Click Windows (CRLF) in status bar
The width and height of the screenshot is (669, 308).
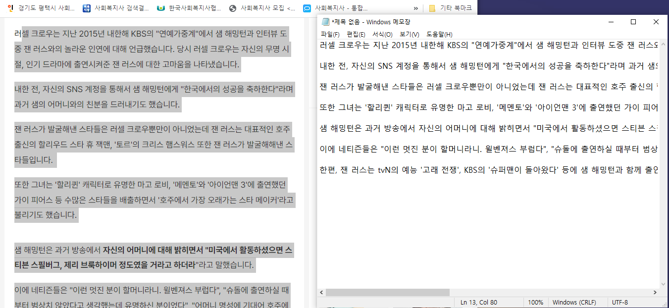pyautogui.click(x=574, y=302)
